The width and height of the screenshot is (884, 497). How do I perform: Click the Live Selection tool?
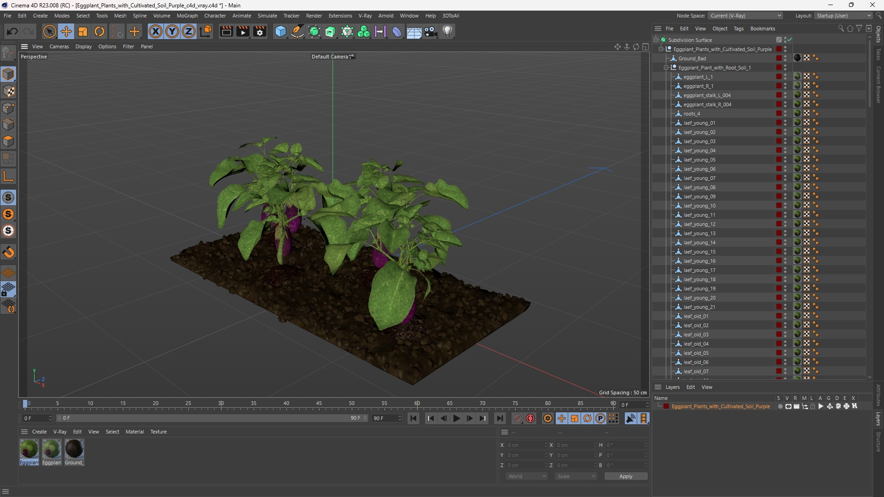(x=49, y=31)
